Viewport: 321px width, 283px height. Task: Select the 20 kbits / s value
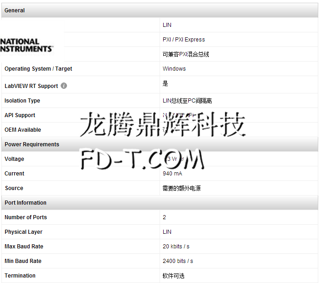(x=176, y=247)
